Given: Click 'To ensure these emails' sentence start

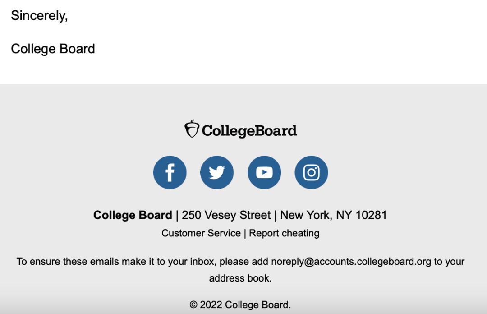Looking at the screenshot, I should point(67,262).
